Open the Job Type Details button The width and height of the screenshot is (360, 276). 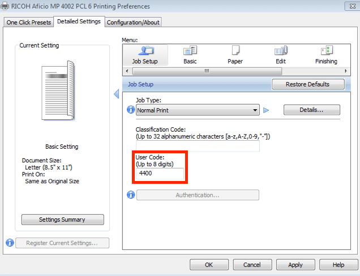point(311,110)
